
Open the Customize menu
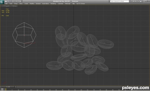[x=60, y=4]
